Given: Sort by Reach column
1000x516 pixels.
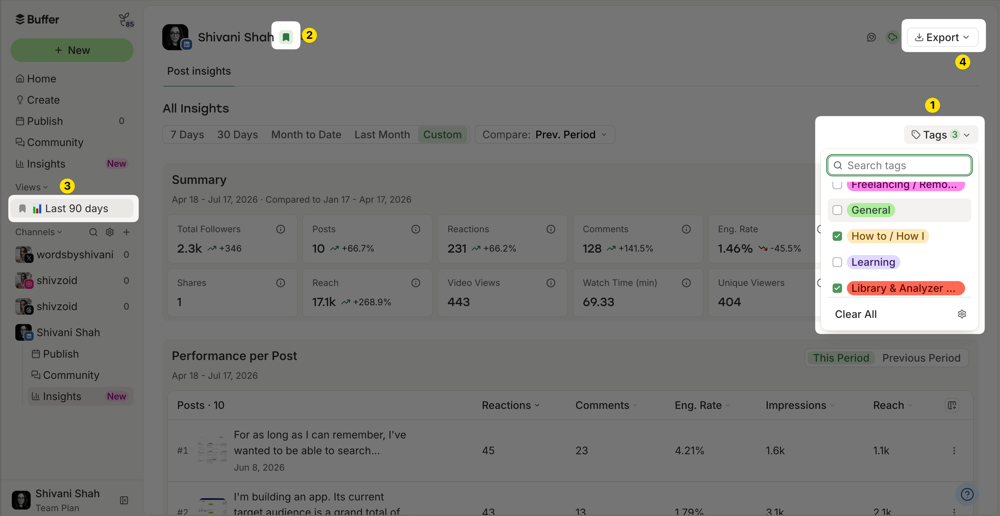Looking at the screenshot, I should click(x=893, y=405).
